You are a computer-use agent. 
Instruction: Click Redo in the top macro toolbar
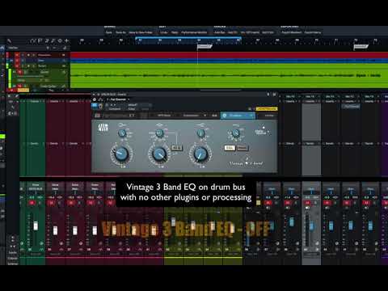175,32
